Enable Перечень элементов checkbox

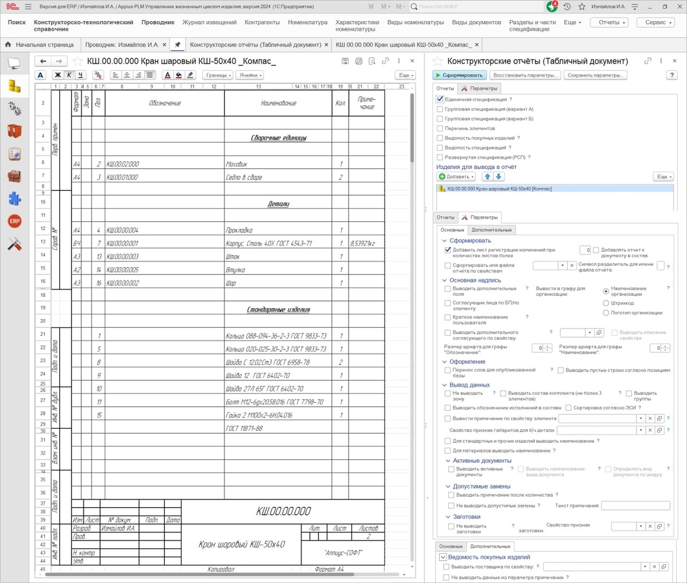point(440,129)
